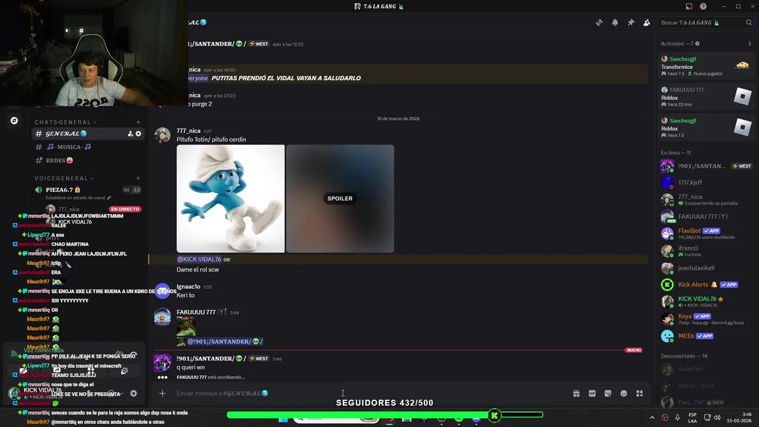Open notification settings bell icon

pyautogui.click(x=615, y=23)
